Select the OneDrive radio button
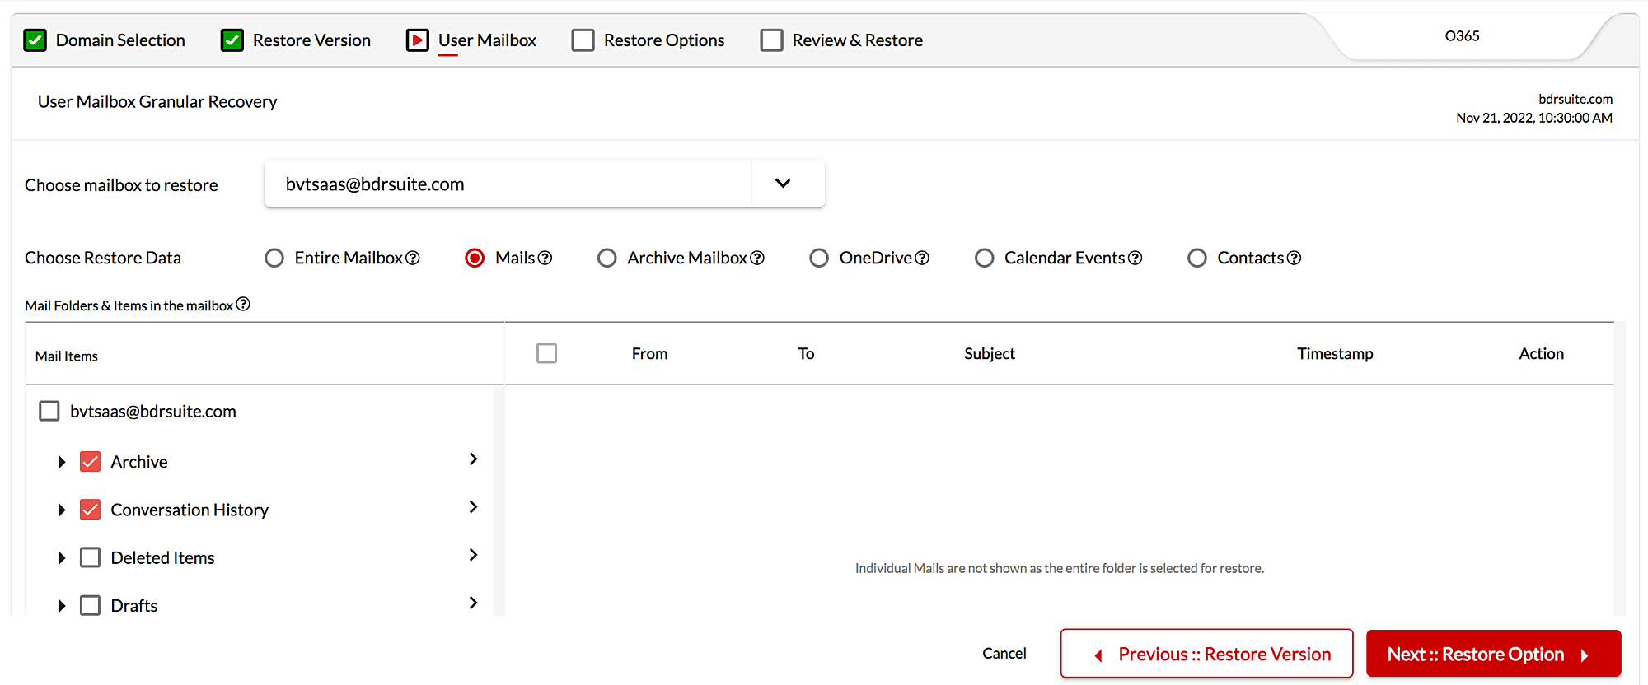The width and height of the screenshot is (1648, 685). coord(819,258)
